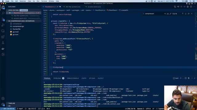Click the LF end-of-line status item
This screenshot has width=197, height=110.
[x=153, y=109]
